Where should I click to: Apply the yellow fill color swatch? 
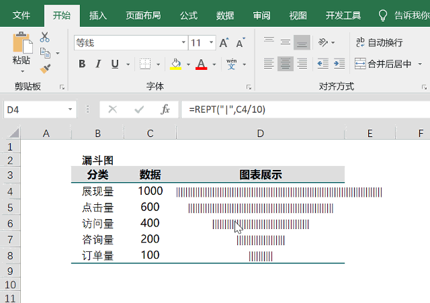176,64
